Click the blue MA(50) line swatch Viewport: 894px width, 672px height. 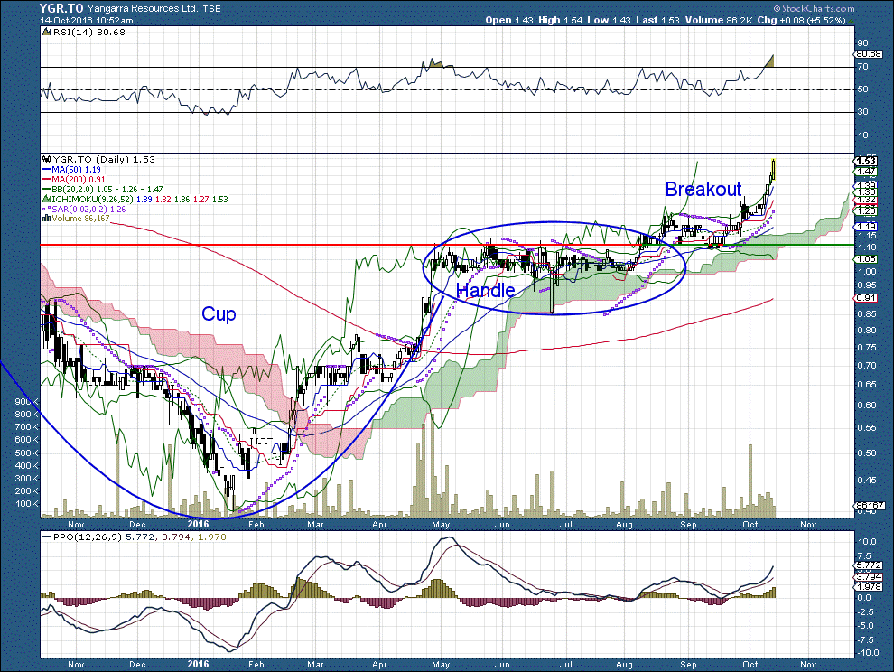pyautogui.click(x=47, y=170)
